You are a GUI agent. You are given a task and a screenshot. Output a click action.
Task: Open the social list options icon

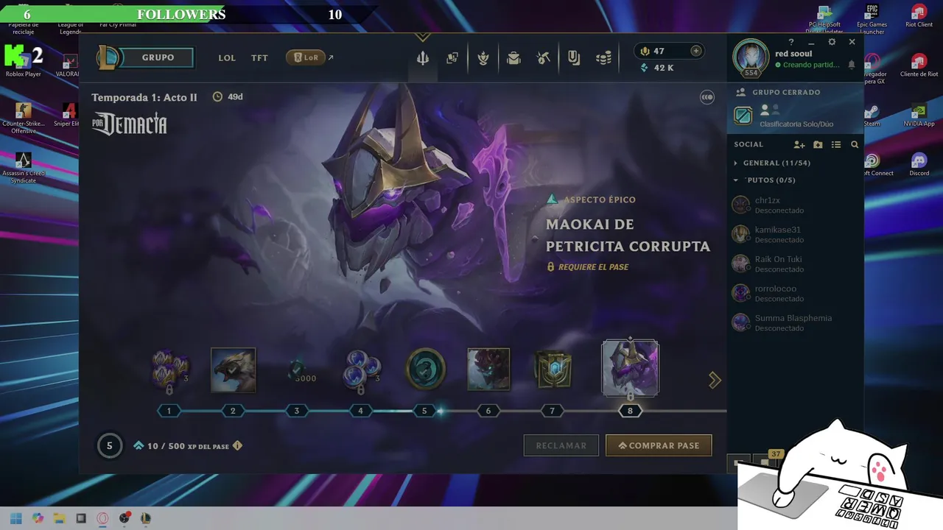836,144
